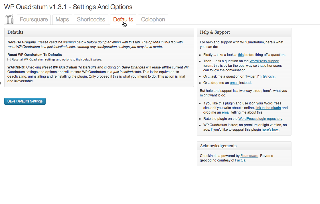Screen dimensions: 320x204
Task: Click Save Defaults Settings button
Action: (x=25, y=101)
